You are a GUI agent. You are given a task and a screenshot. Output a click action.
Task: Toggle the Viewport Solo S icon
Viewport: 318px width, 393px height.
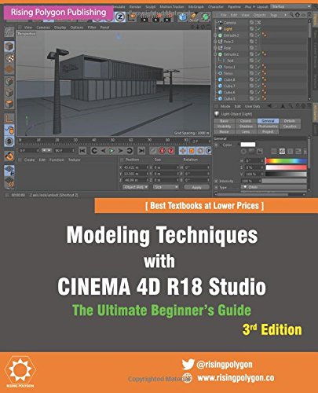[x=9, y=141]
